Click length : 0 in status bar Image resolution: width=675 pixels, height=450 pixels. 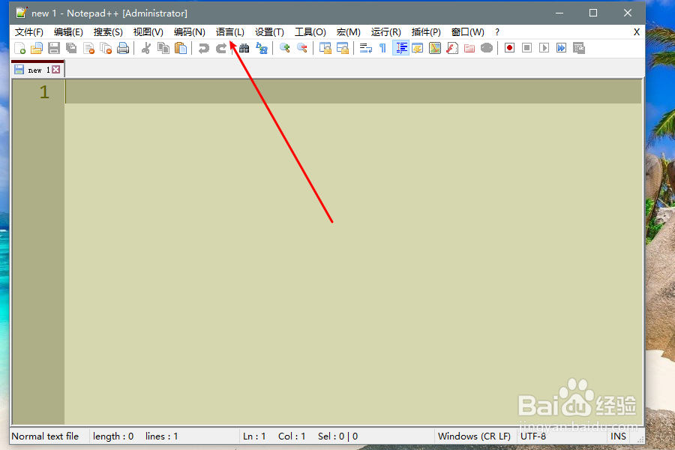point(113,436)
